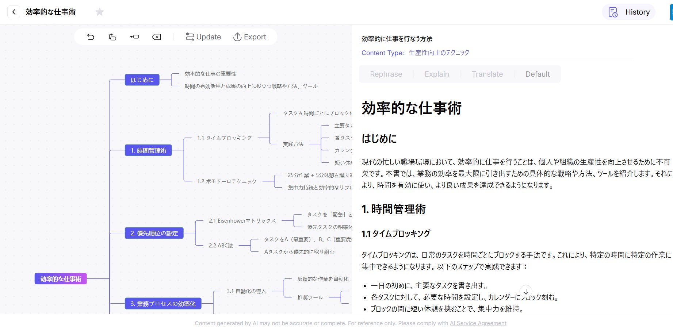Screen dimensions: 673x331
Task: Click the 効率的な仕事術 main heading in document
Action: [412, 108]
